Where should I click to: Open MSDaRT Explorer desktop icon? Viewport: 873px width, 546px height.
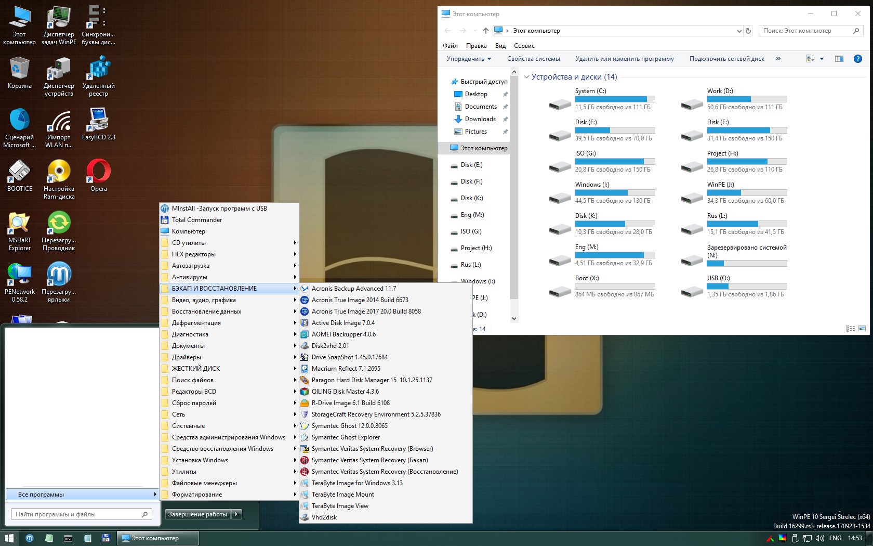20,231
